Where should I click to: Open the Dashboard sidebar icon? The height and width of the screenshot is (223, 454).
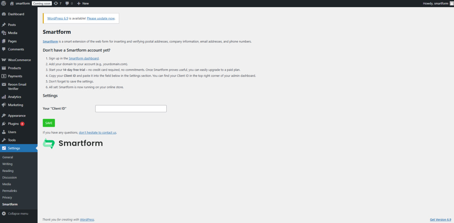4,14
